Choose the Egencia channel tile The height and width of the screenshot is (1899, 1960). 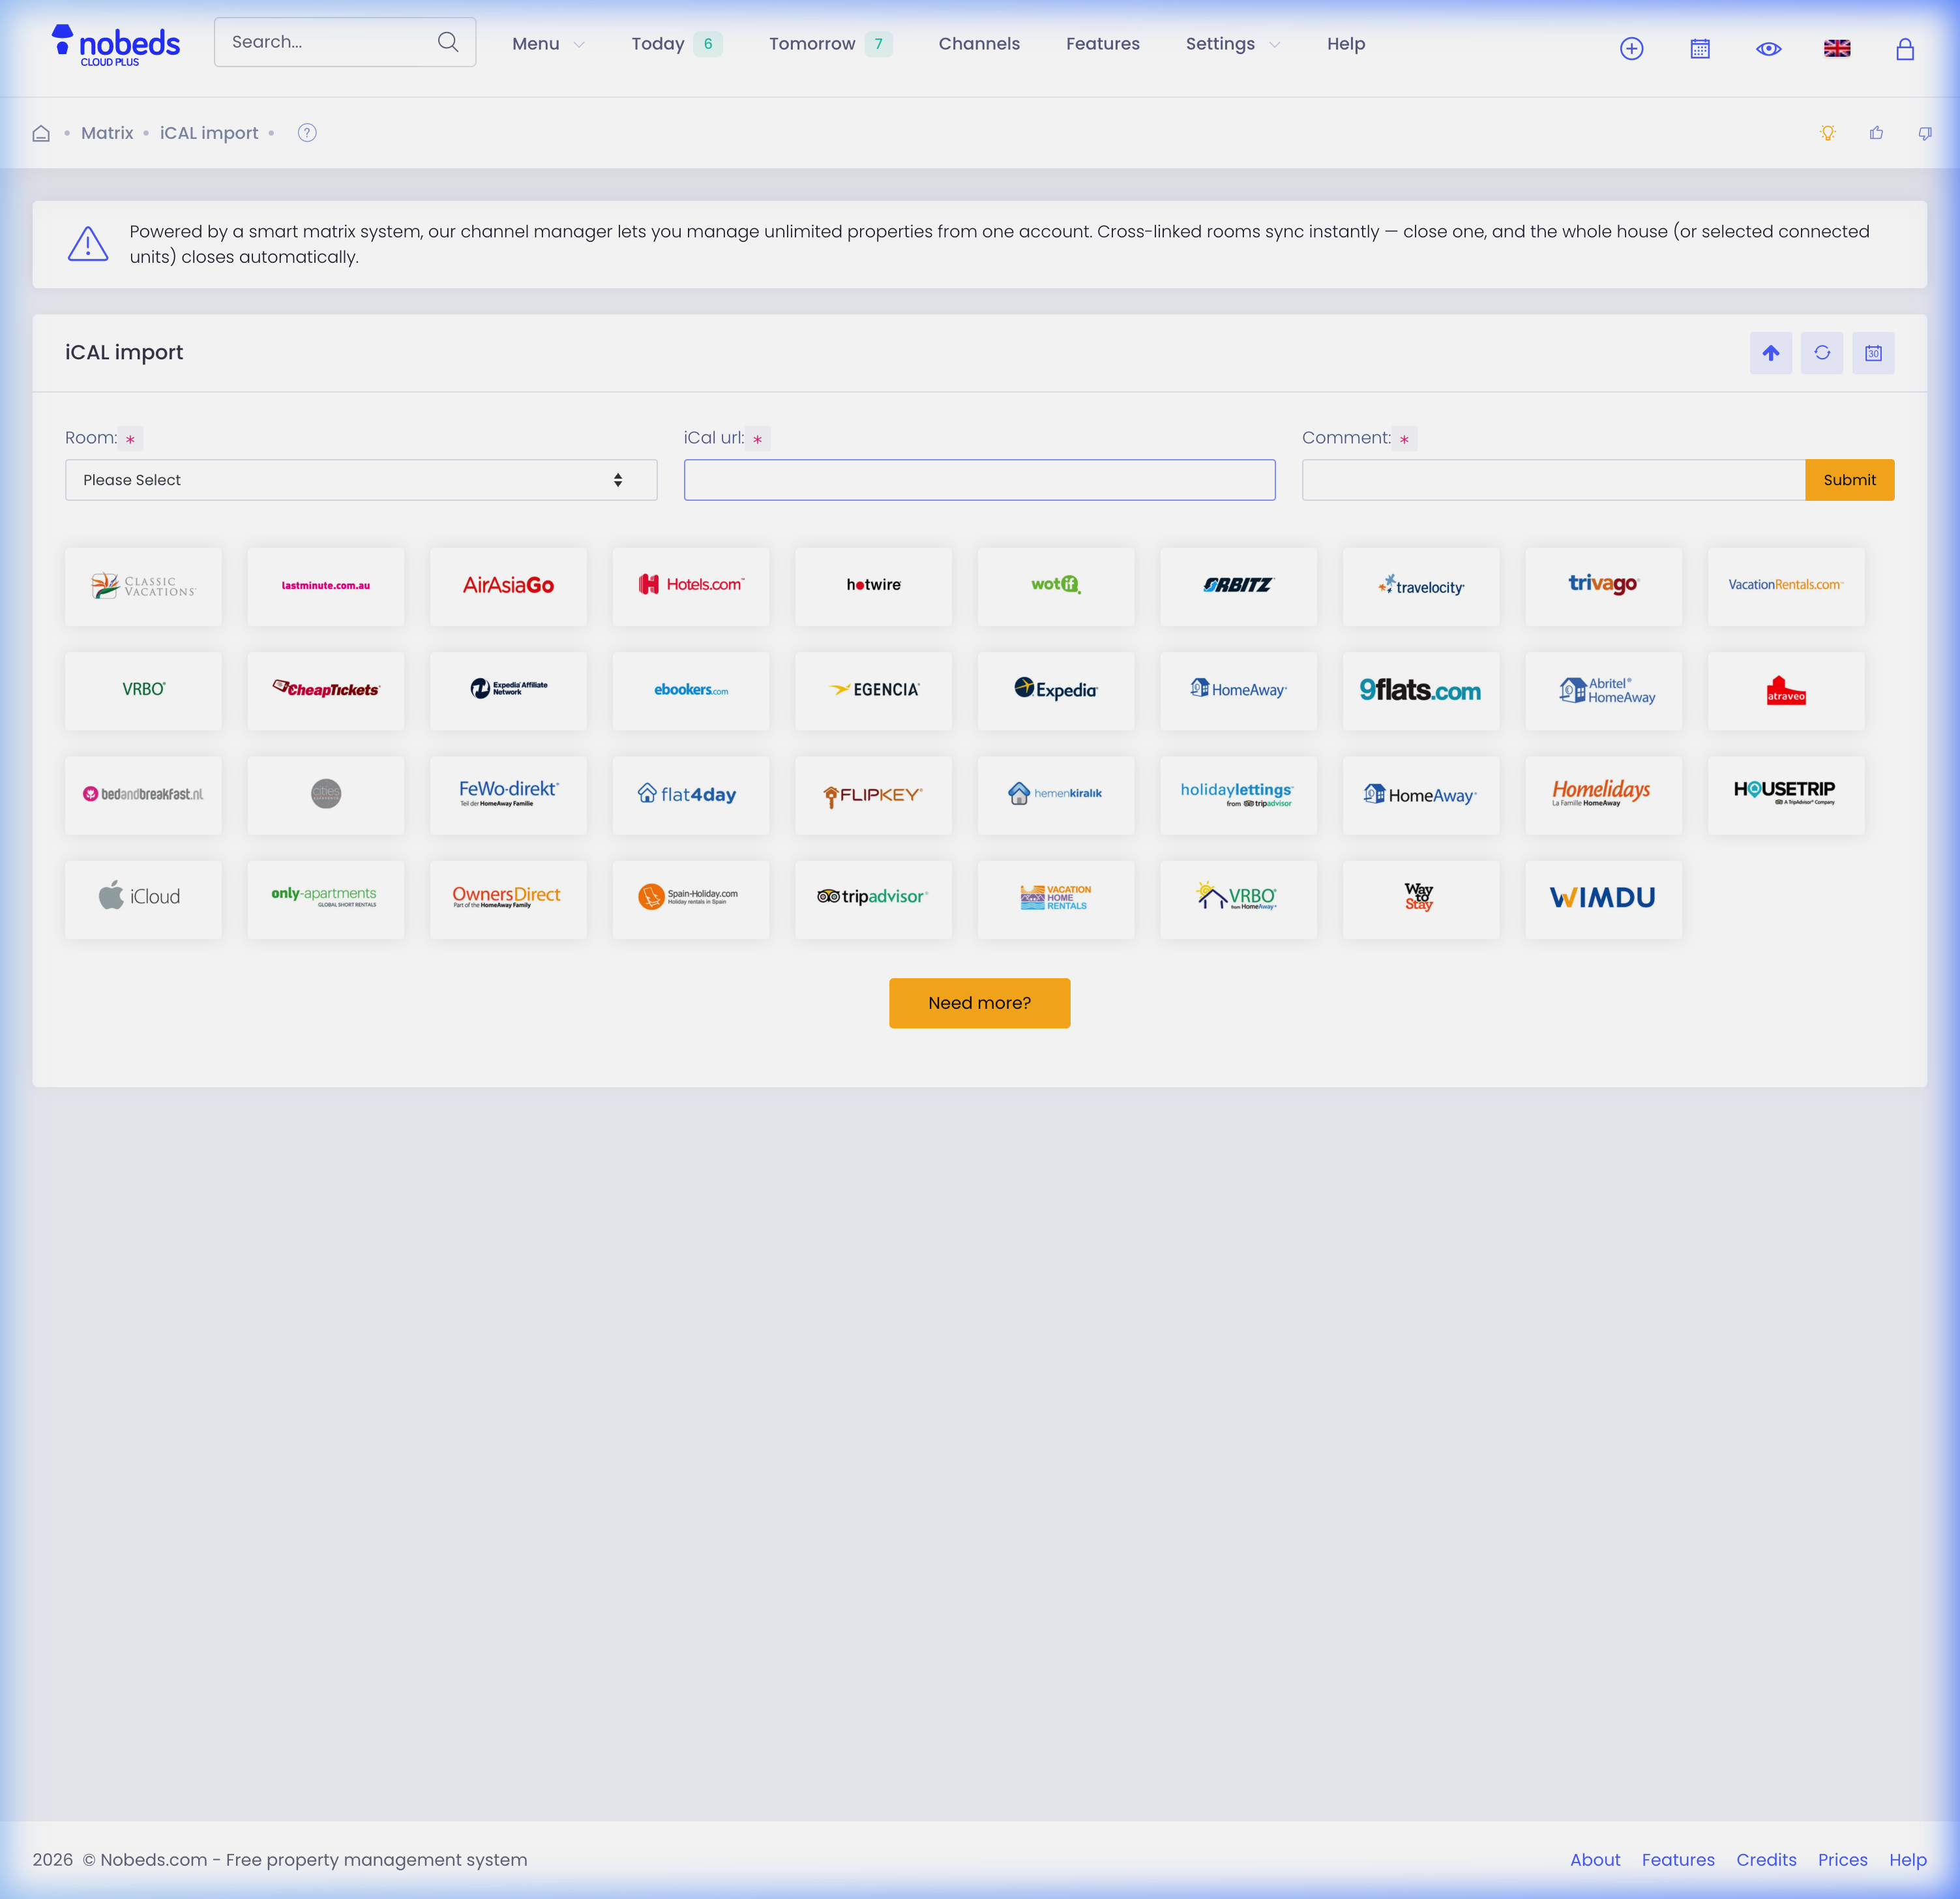point(873,691)
